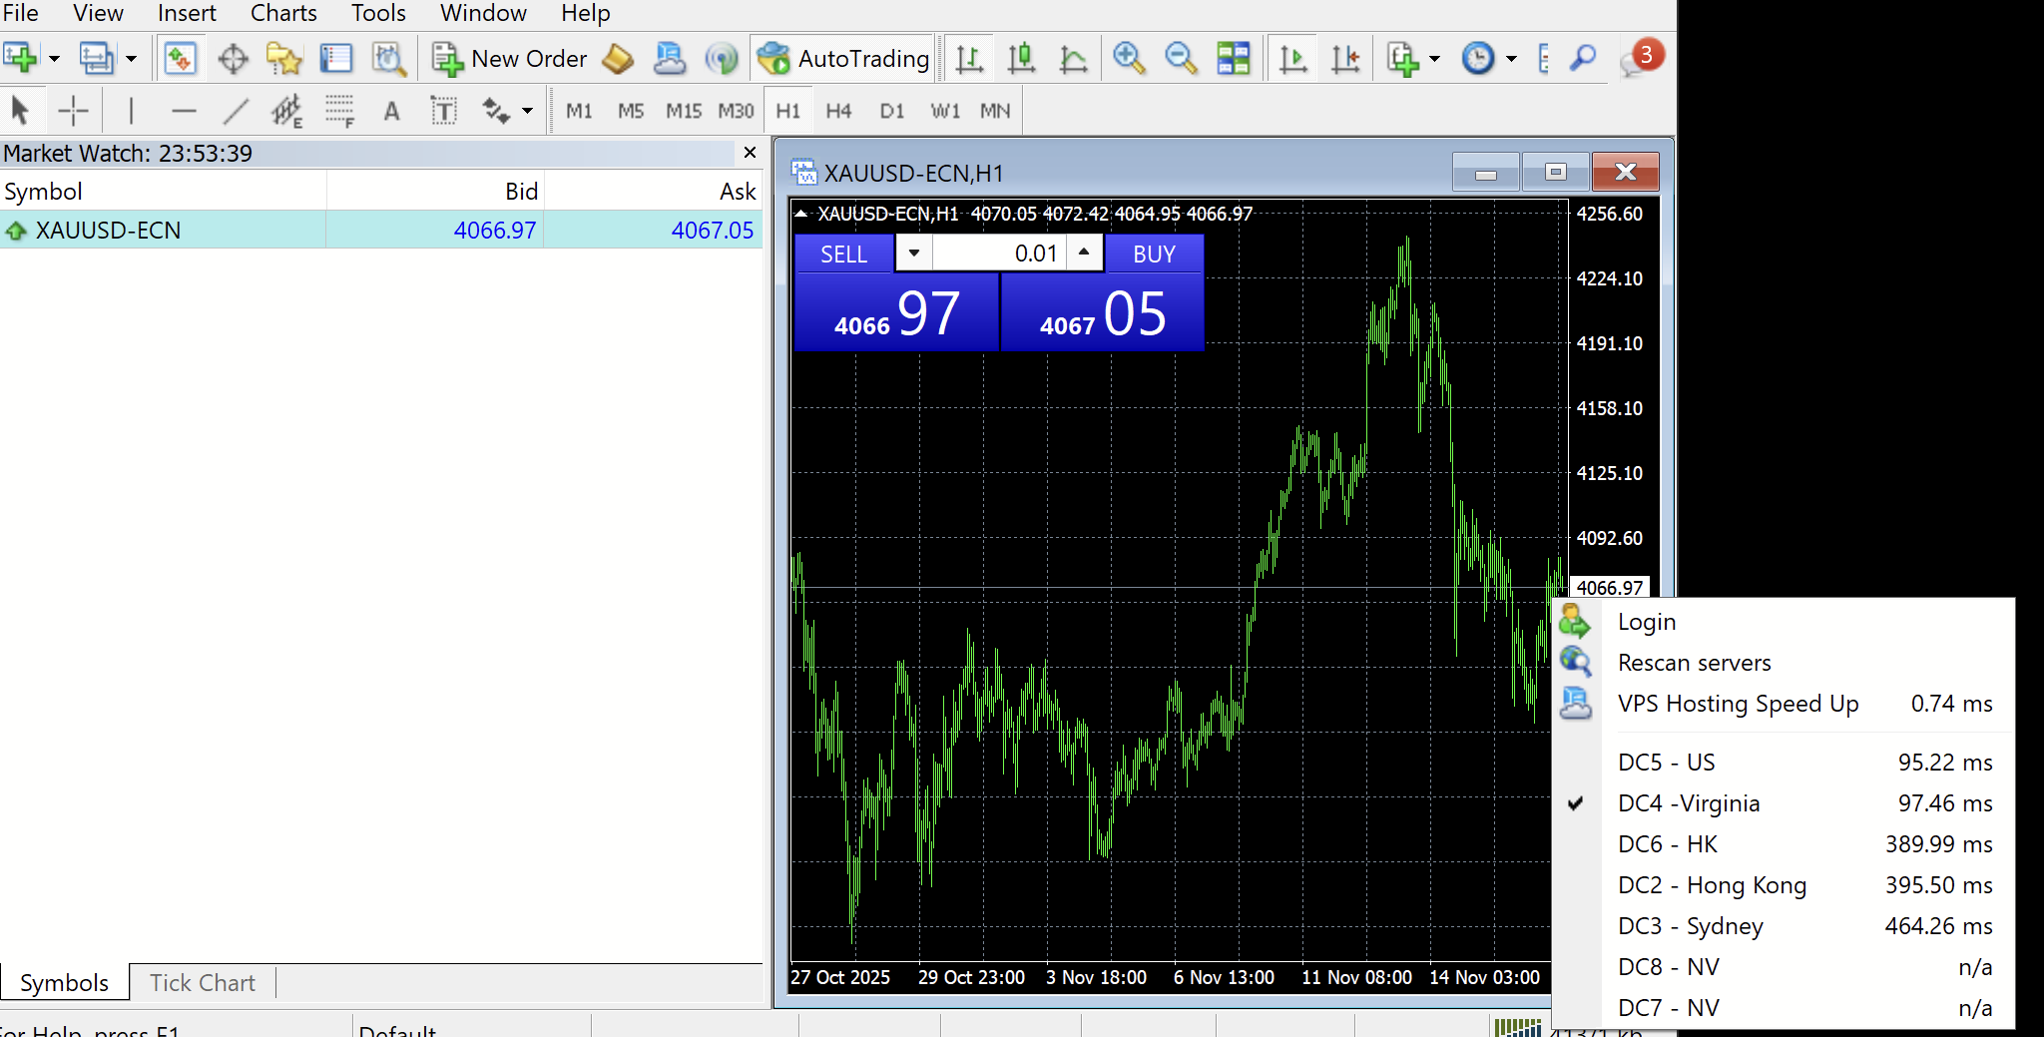
Task: Open the Data Window crosshair icon
Action: [x=233, y=58]
